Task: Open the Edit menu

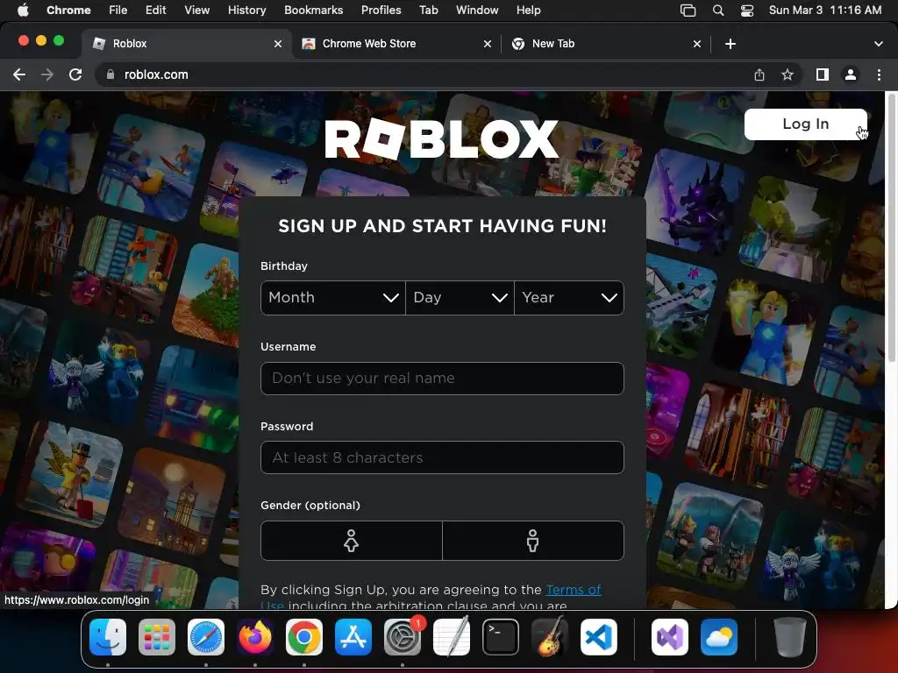Action: (155, 11)
